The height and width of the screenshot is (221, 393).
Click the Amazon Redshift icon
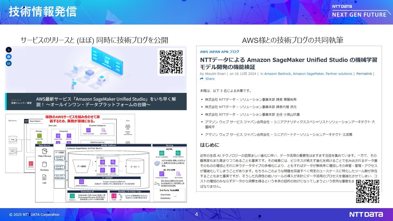coord(103,170)
